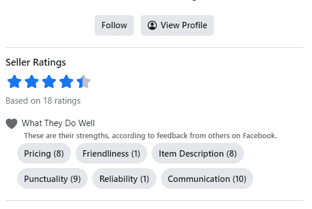312x209 pixels.
Task: Click the fourth blue rating star
Action: (66, 81)
